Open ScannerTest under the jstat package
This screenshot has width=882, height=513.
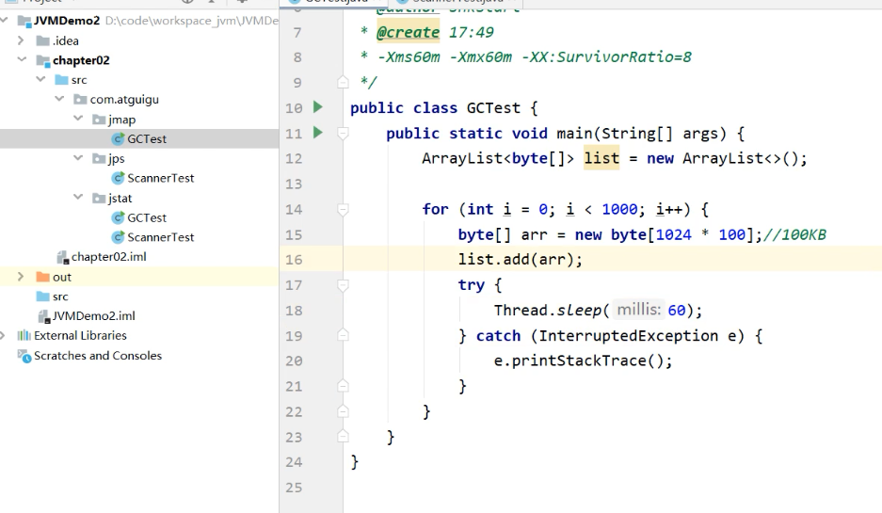[160, 237]
